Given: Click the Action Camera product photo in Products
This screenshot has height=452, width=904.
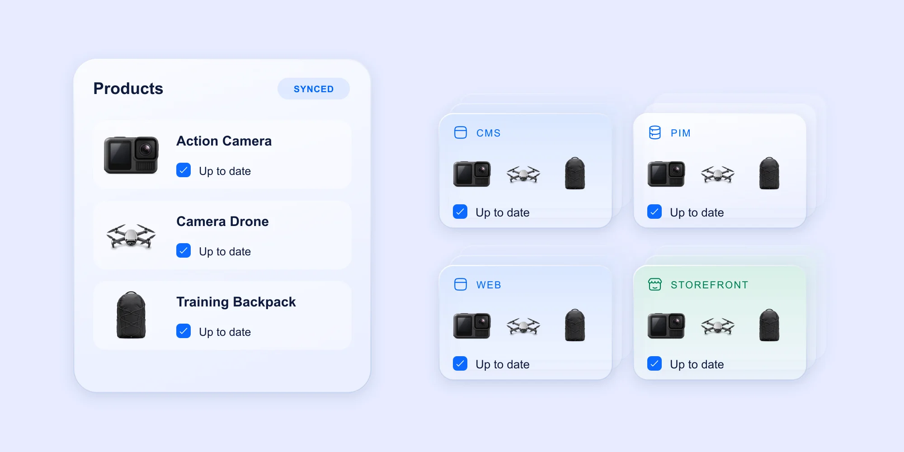Looking at the screenshot, I should coord(131,155).
